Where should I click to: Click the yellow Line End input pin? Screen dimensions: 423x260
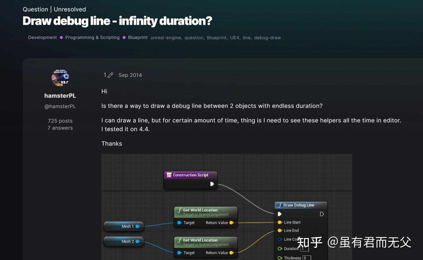coord(280,230)
